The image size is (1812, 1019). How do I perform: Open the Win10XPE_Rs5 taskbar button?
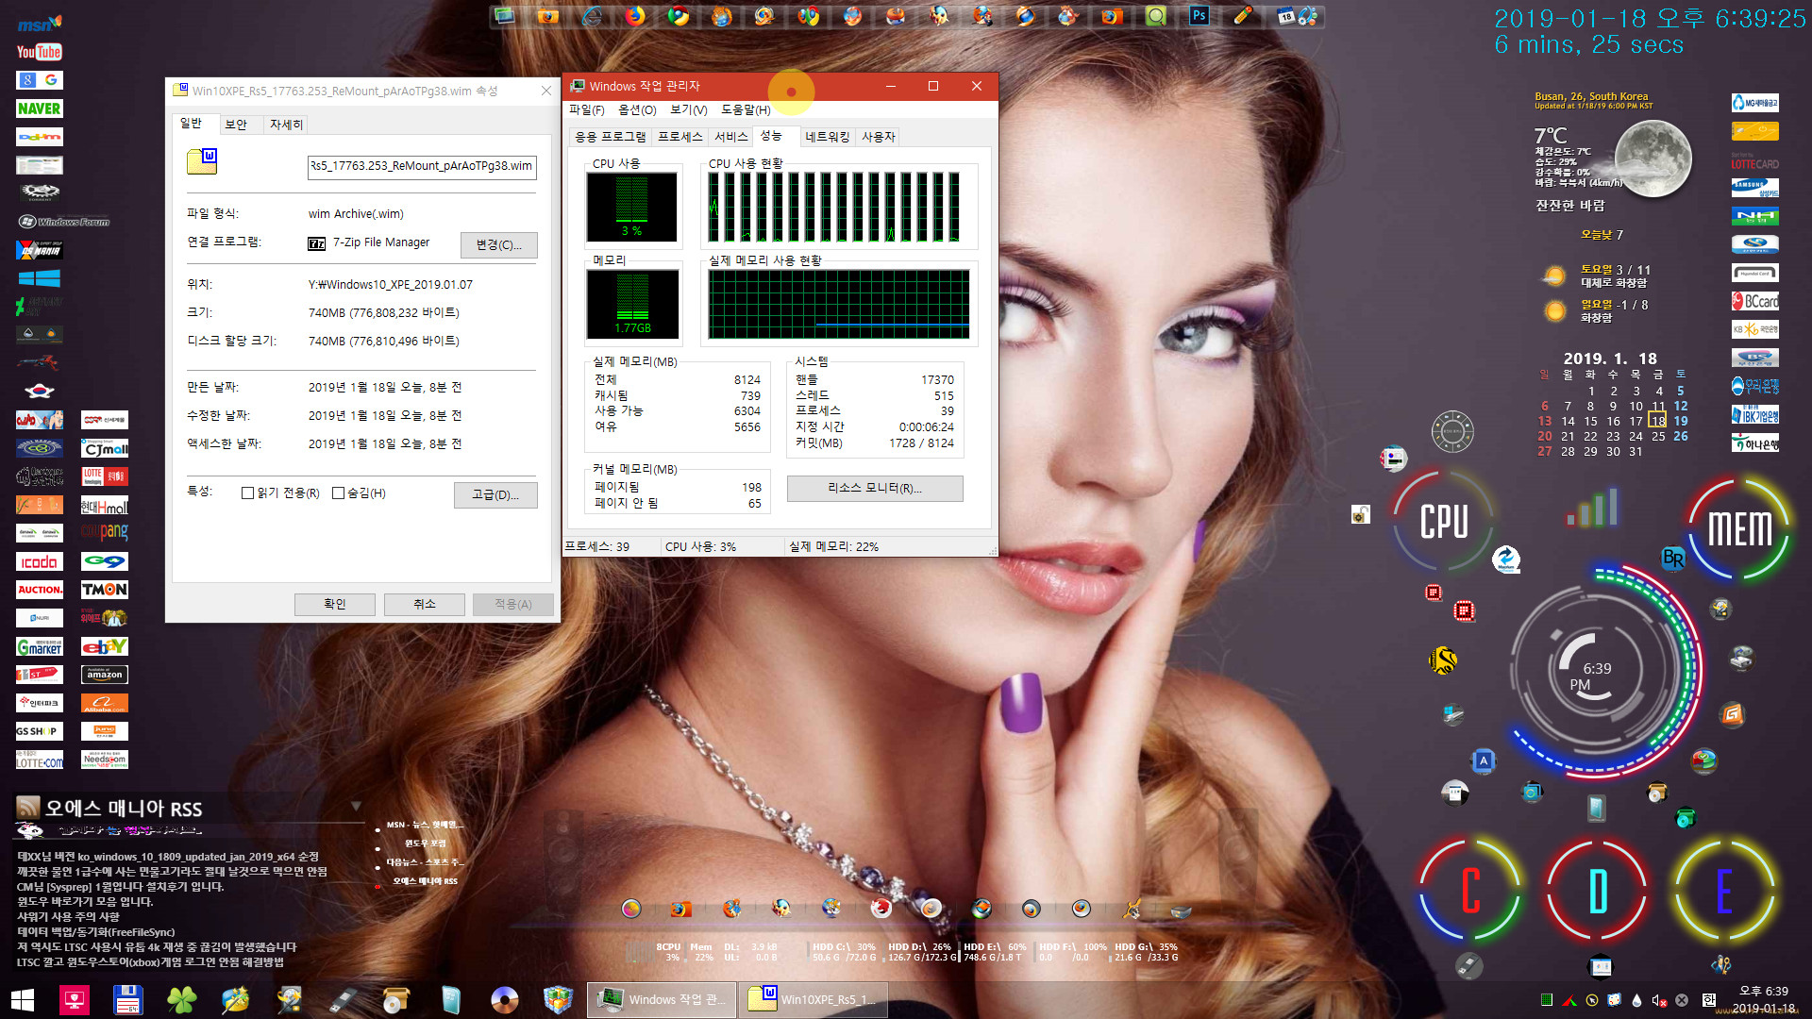(x=814, y=999)
